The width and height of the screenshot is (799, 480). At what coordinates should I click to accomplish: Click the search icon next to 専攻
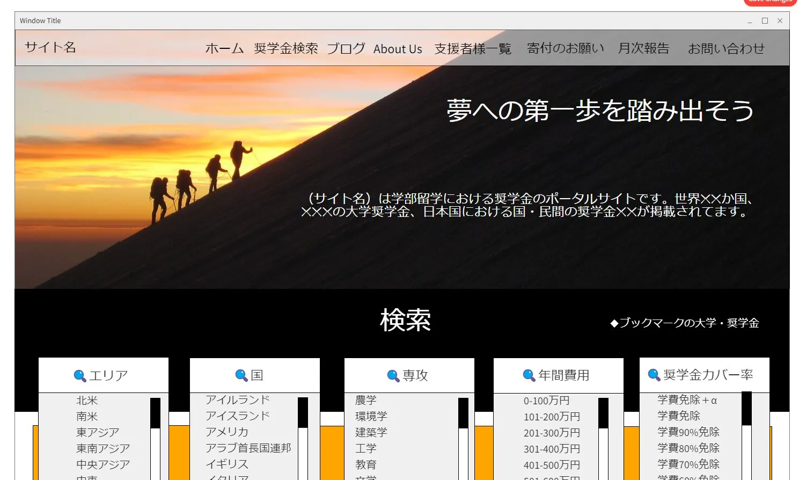(393, 376)
